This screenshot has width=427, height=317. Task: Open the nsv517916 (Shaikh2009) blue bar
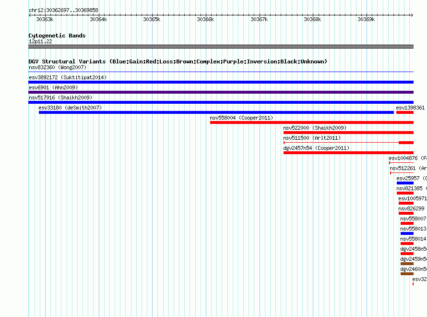pyautogui.click(x=221, y=102)
